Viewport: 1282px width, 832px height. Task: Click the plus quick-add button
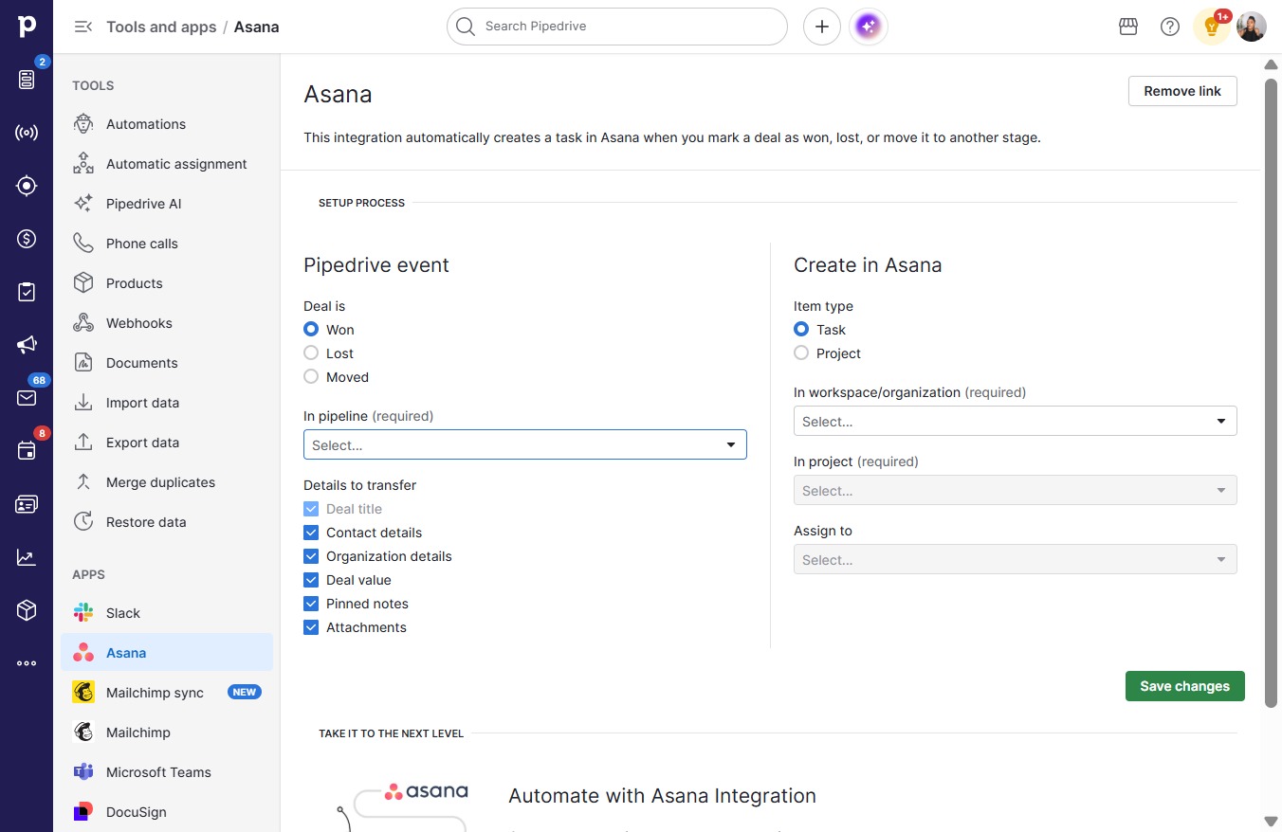pyautogui.click(x=822, y=27)
